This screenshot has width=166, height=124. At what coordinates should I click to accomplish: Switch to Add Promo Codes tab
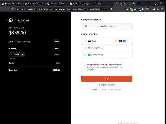point(11,4)
